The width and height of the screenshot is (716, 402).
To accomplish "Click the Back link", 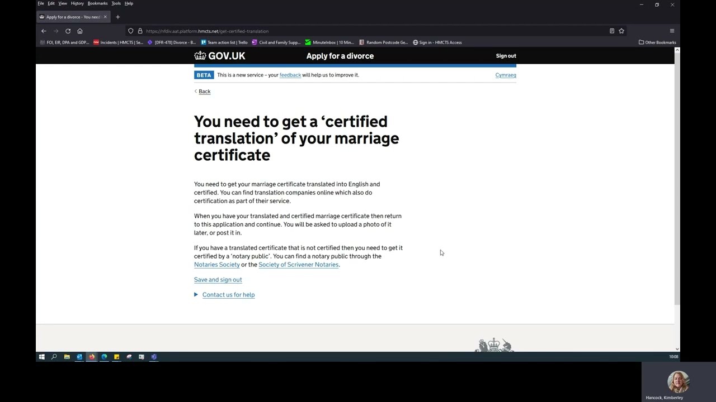I will pos(205,92).
